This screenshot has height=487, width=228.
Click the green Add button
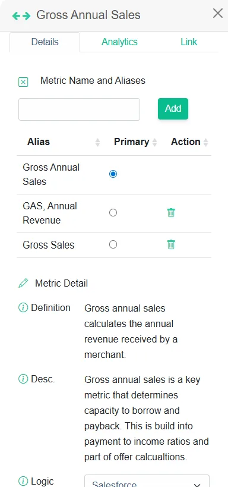[173, 109]
